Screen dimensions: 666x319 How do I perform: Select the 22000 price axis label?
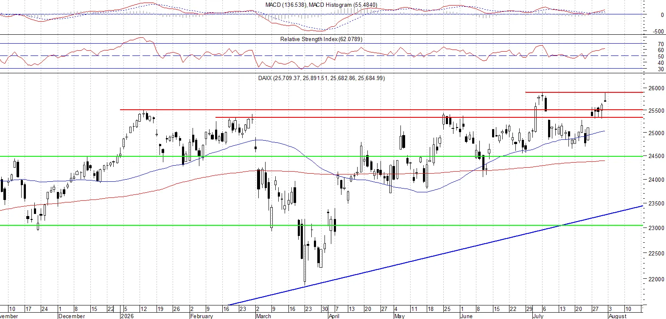(x=656, y=279)
